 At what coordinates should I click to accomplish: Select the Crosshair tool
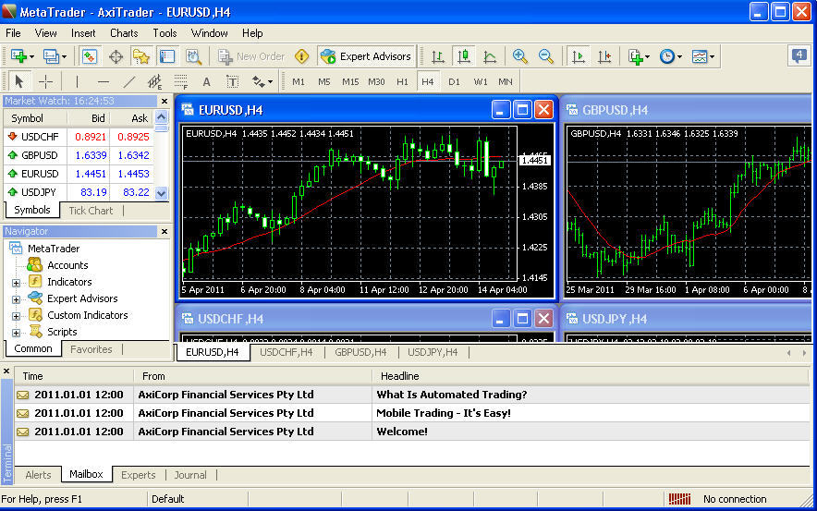coord(45,81)
